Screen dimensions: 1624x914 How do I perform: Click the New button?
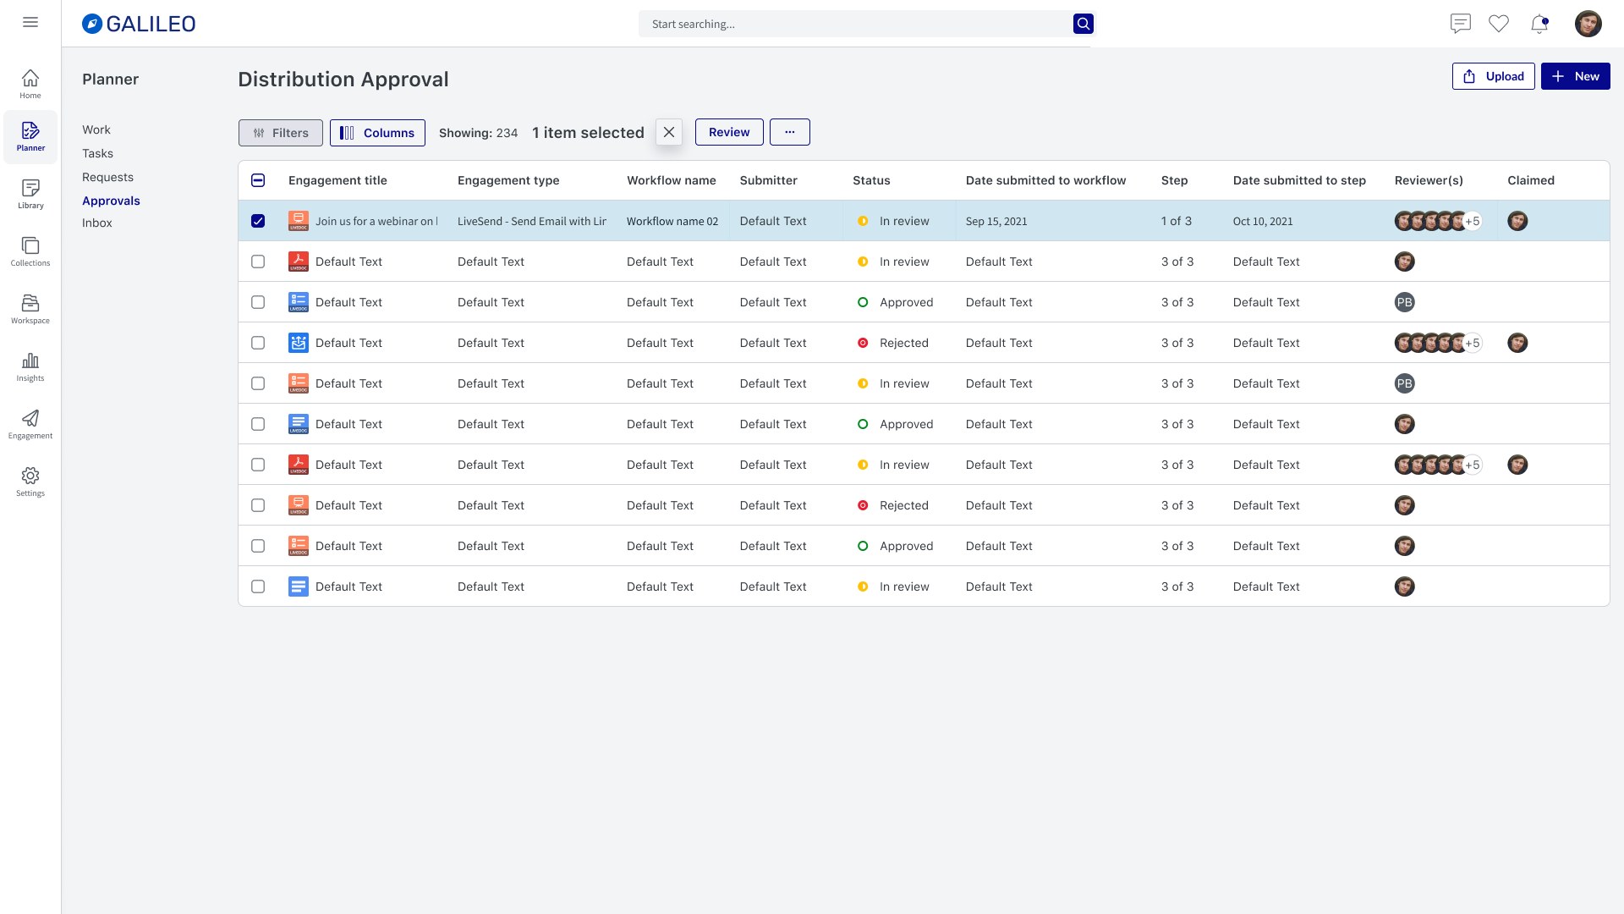point(1575,76)
